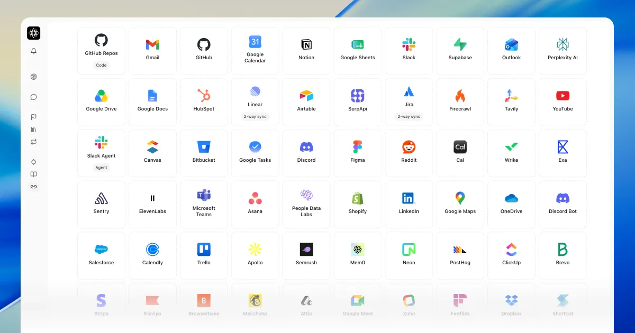
Task: Click the crosshair icon in sidebar
Action: [x=34, y=162]
